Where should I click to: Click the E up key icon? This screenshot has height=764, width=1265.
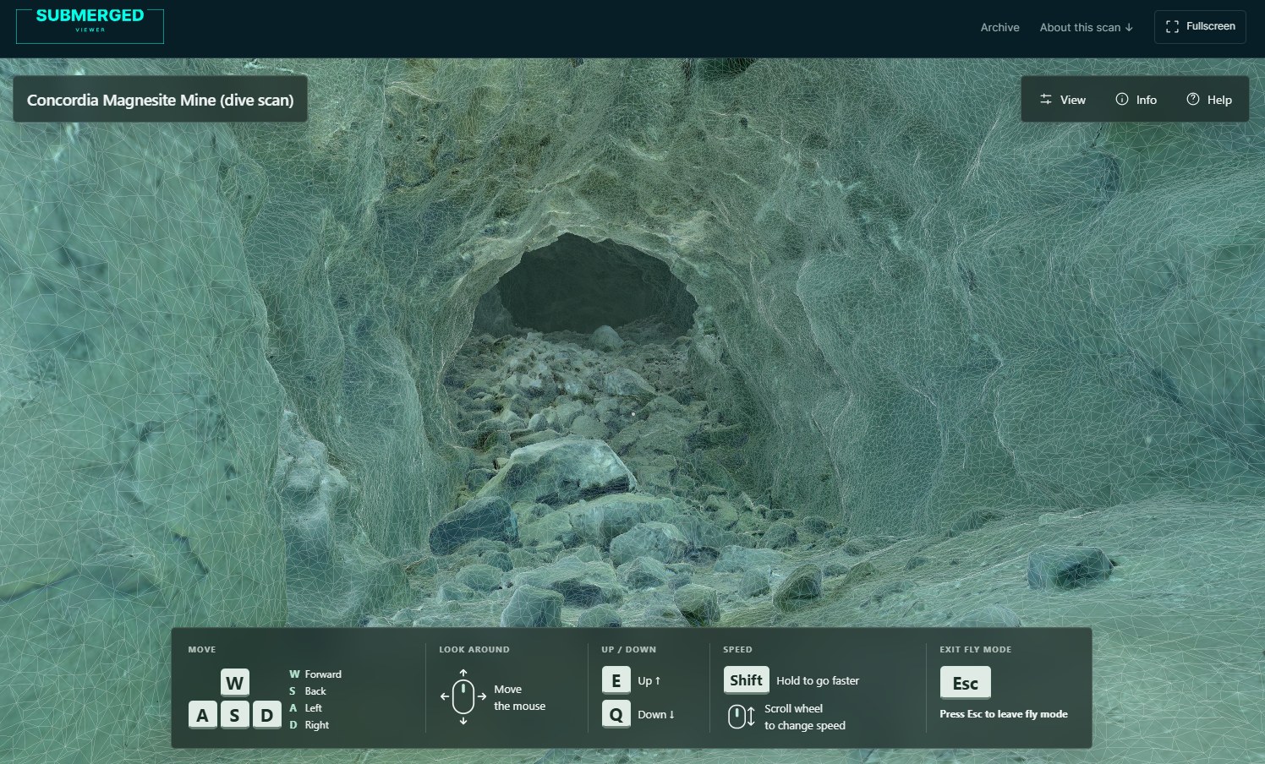[x=616, y=680]
